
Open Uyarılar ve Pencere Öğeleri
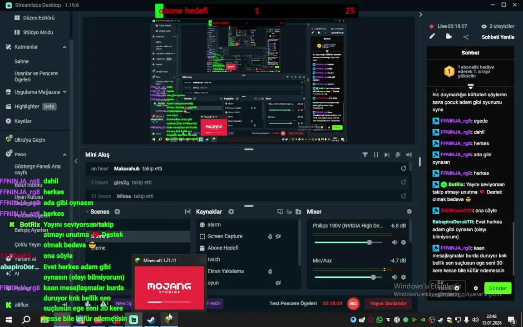coord(36,76)
